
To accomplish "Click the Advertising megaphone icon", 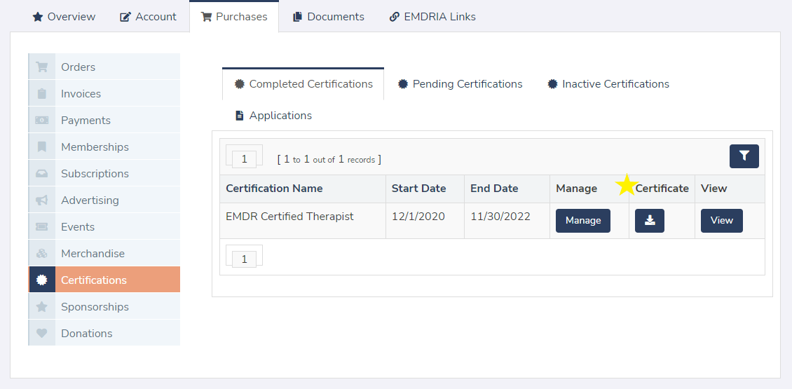I will coord(41,200).
